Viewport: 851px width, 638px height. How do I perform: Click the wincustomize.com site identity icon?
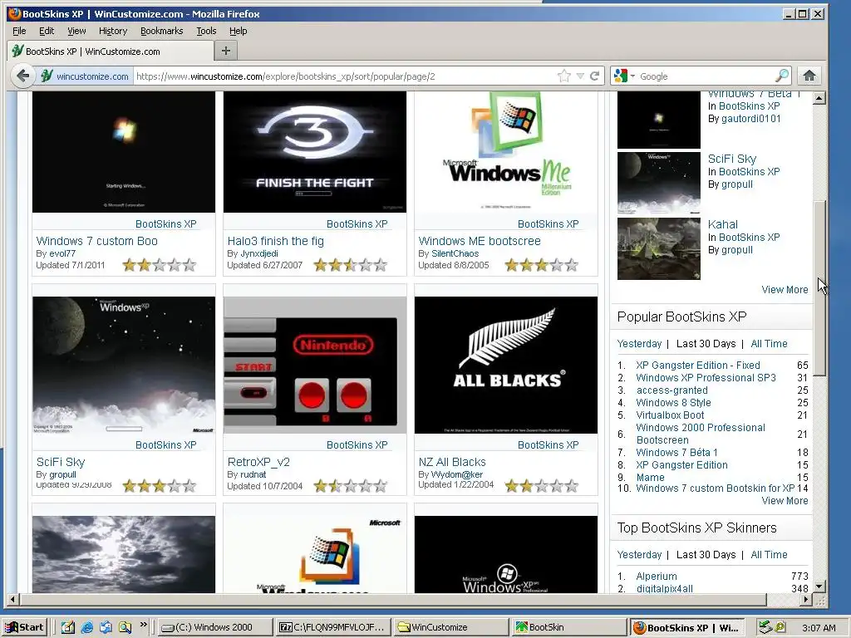pyautogui.click(x=86, y=76)
